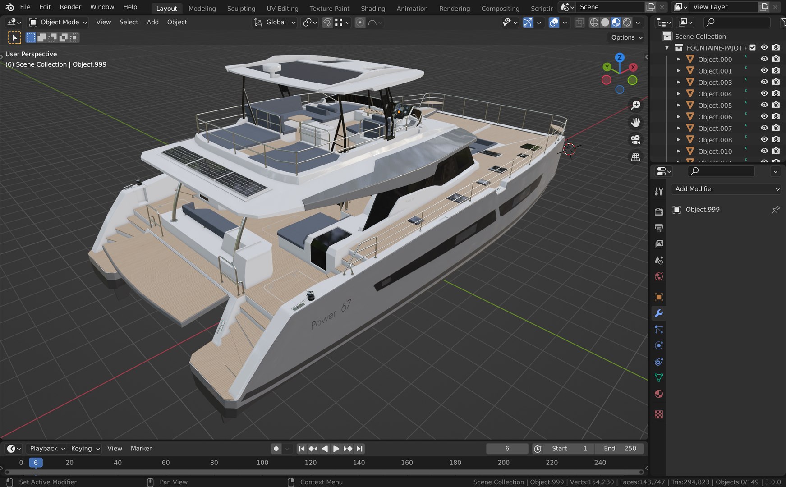Toggle camera view gizmo

[x=635, y=140]
